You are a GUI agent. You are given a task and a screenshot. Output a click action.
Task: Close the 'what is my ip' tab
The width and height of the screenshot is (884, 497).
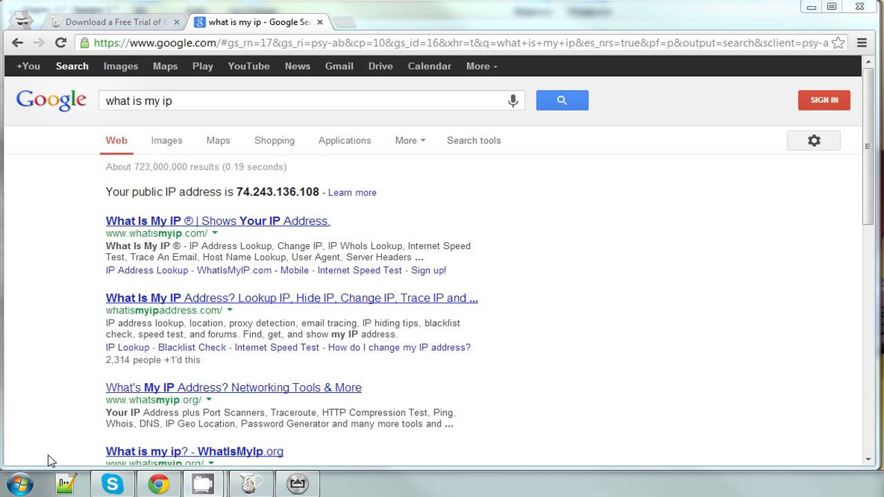tap(320, 22)
